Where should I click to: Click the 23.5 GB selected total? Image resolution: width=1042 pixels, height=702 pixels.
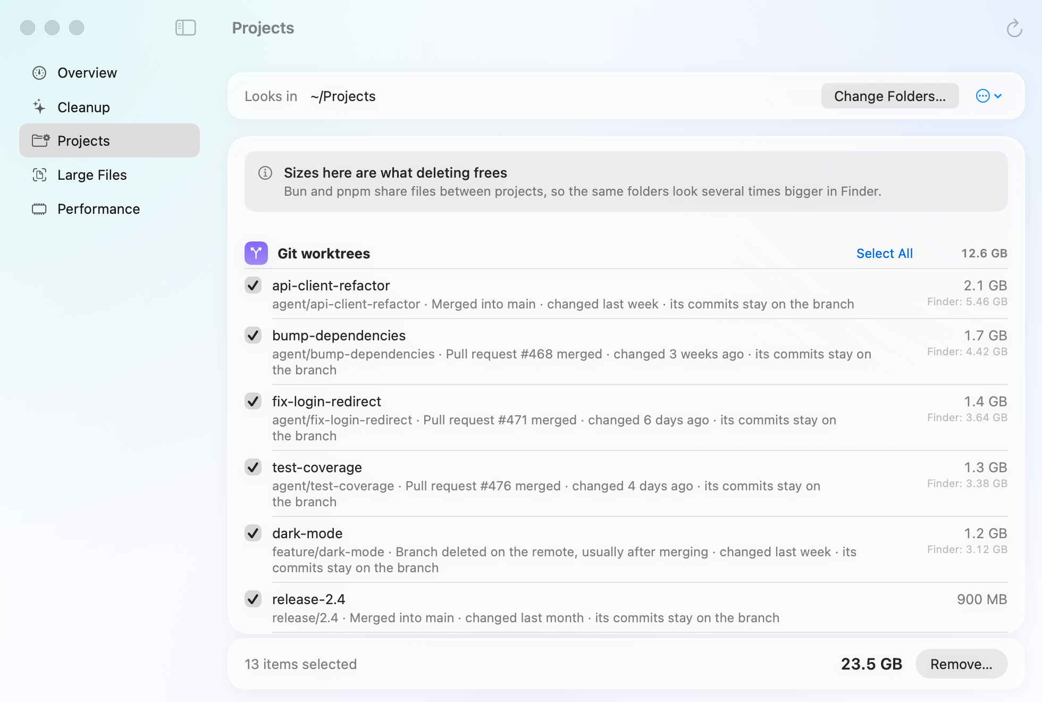pyautogui.click(x=871, y=664)
